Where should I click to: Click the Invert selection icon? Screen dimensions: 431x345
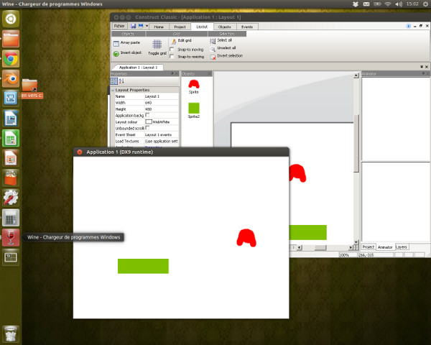tap(213, 57)
